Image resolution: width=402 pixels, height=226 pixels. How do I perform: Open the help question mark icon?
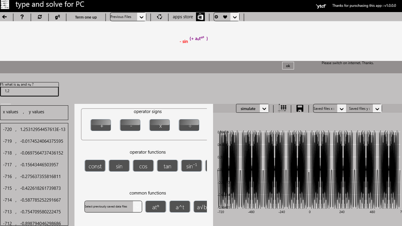point(22,17)
